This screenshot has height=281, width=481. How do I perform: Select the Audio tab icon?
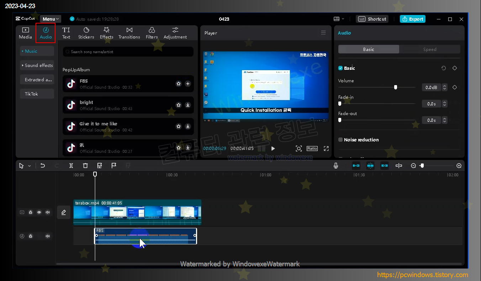[46, 30]
